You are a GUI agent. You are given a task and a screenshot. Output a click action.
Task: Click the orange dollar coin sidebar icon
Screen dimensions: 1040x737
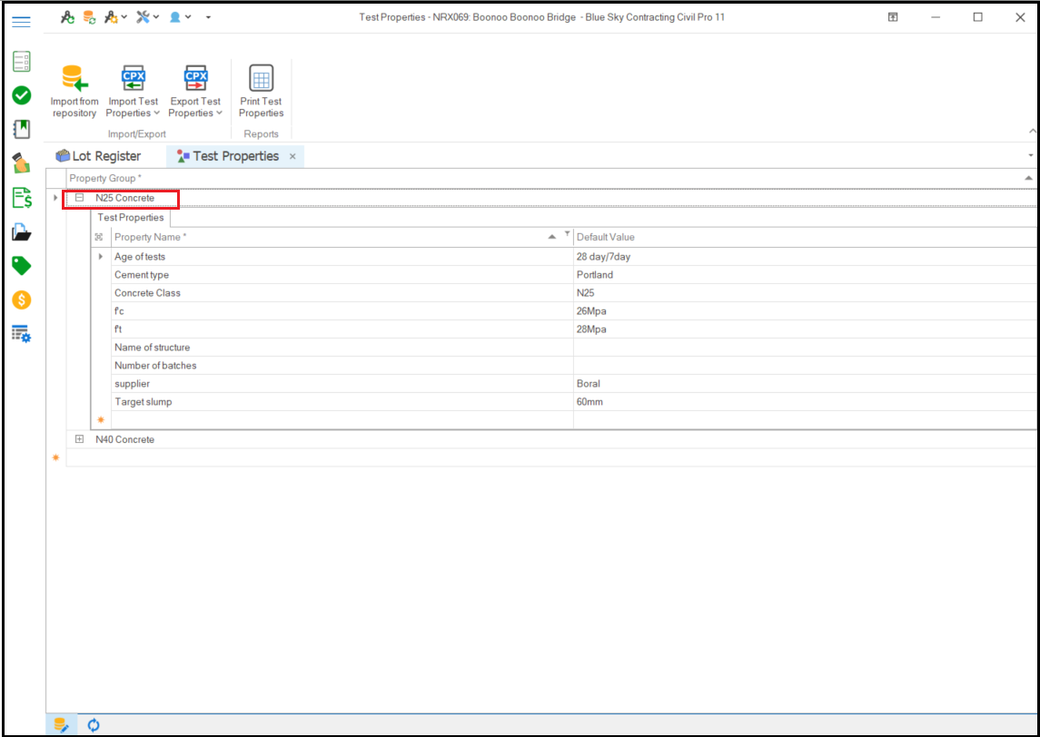coord(22,300)
